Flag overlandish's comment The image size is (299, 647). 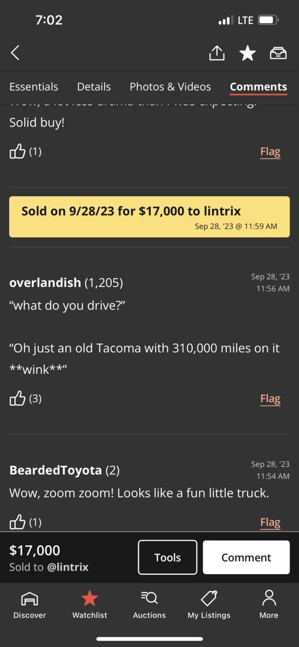coord(270,399)
